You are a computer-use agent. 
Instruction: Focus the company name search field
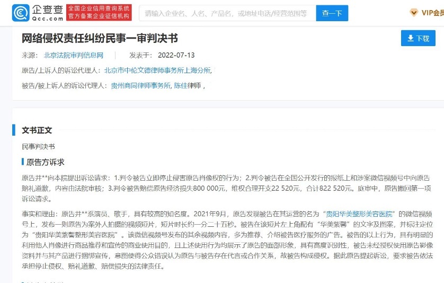pyautogui.click(x=227, y=13)
